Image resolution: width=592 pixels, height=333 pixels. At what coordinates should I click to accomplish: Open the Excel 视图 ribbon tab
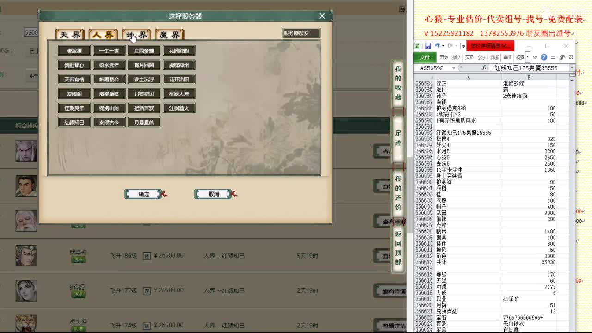pos(520,57)
